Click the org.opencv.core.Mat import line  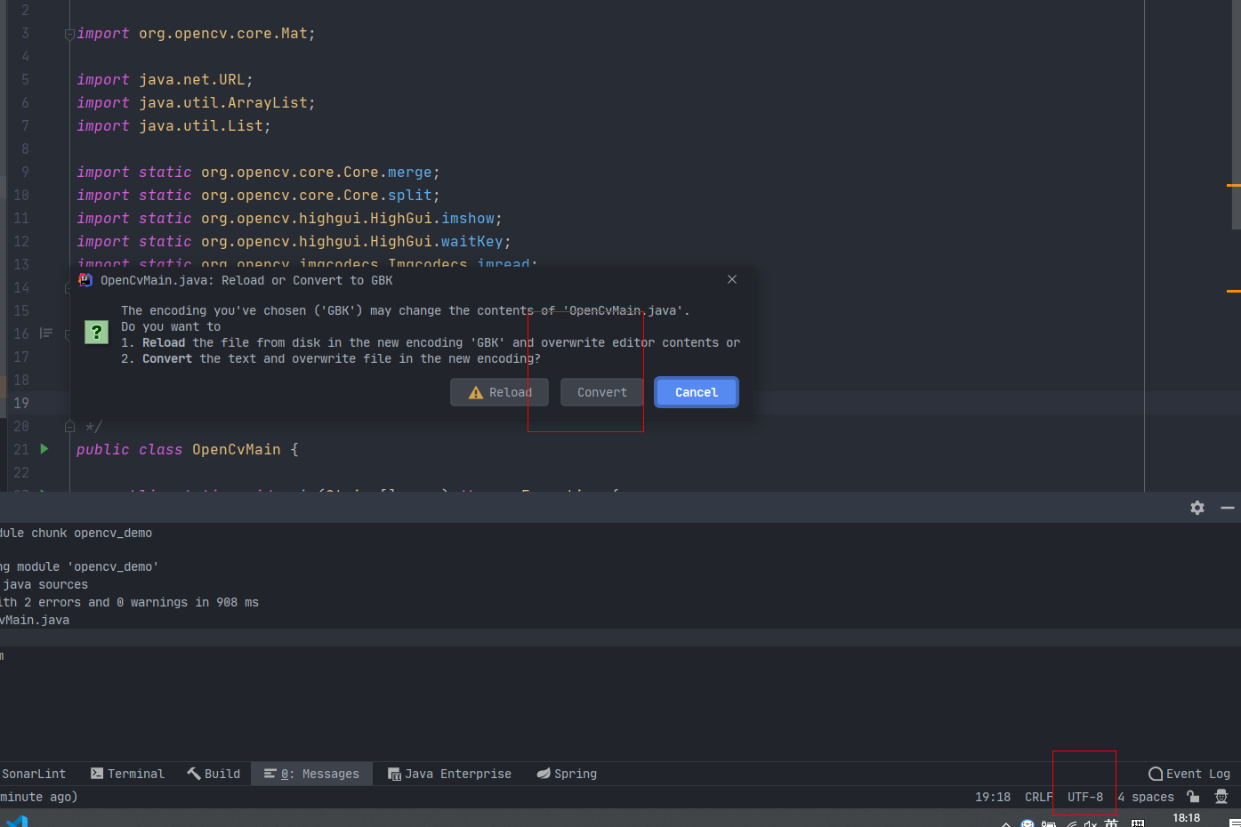[x=196, y=33]
